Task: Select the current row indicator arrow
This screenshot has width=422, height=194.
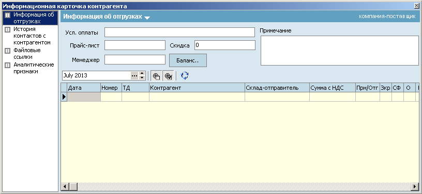Action: 64,97
